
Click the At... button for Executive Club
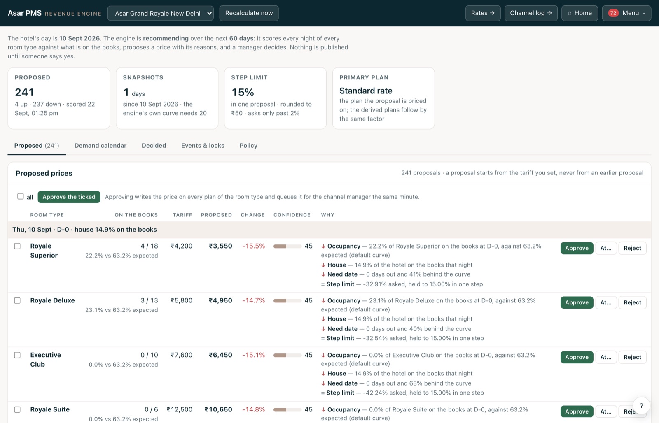pyautogui.click(x=606, y=357)
